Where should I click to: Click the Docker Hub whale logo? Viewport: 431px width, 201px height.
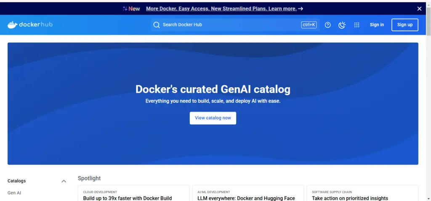(x=13, y=25)
